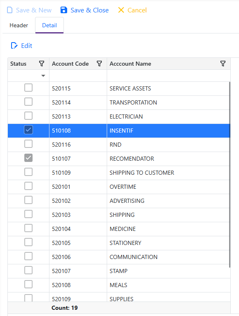239x316 pixels.
Task: Click the Count: 19 footer summary
Action: (65, 308)
